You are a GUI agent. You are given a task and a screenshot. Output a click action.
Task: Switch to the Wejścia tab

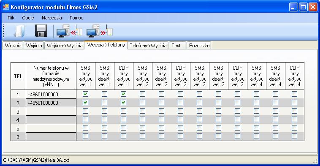(x=13, y=46)
